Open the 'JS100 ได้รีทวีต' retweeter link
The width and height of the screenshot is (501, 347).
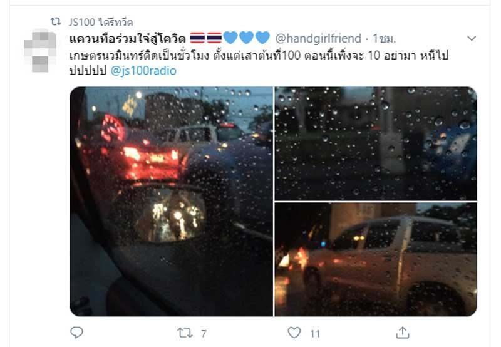[x=101, y=22]
